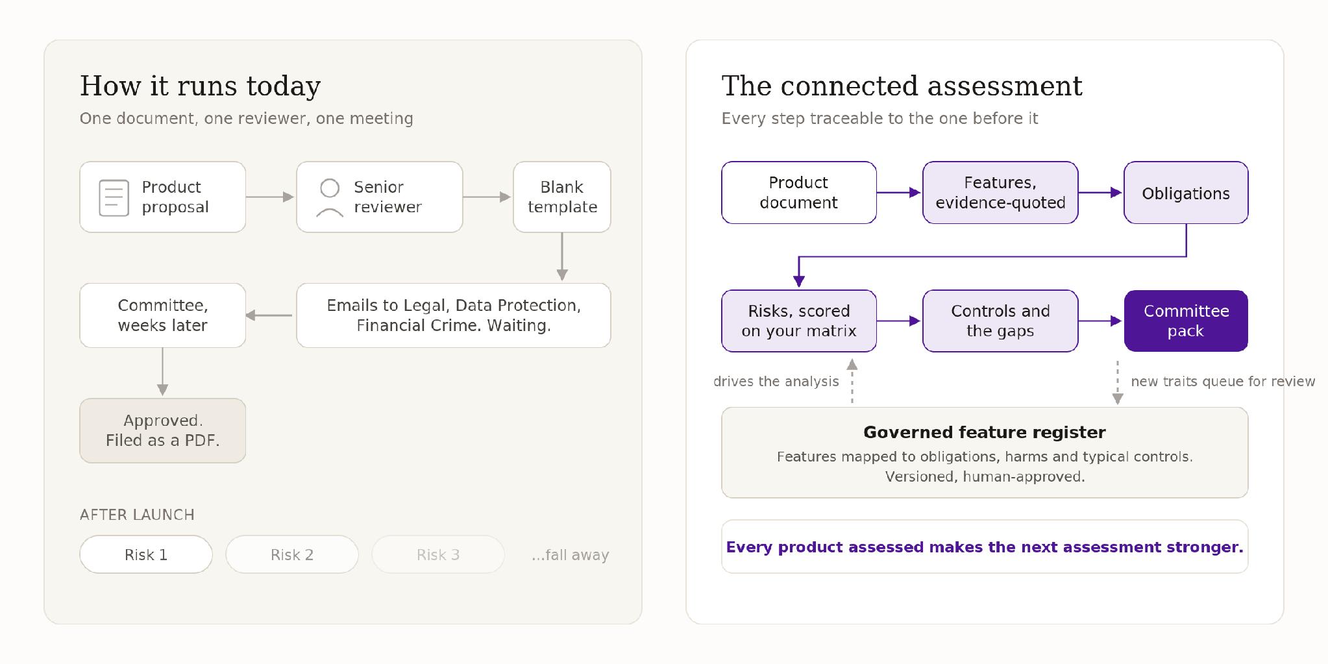Select the Features, evidence-quoted box
1328x664 pixels.
tap(1000, 193)
